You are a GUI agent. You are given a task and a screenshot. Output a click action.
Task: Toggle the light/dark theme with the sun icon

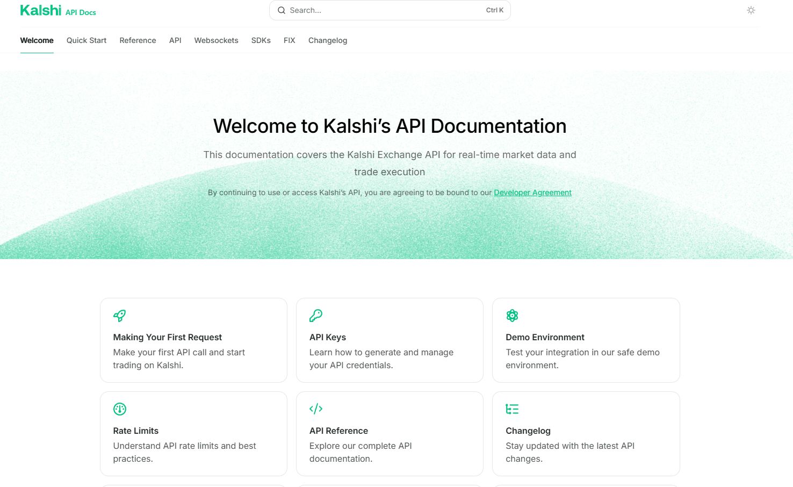pos(751,10)
